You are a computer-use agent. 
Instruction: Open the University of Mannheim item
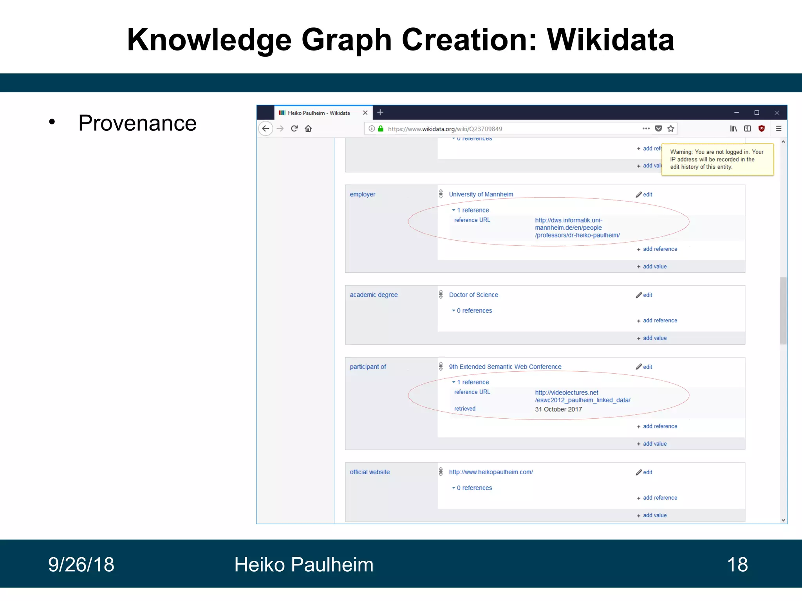[481, 194]
